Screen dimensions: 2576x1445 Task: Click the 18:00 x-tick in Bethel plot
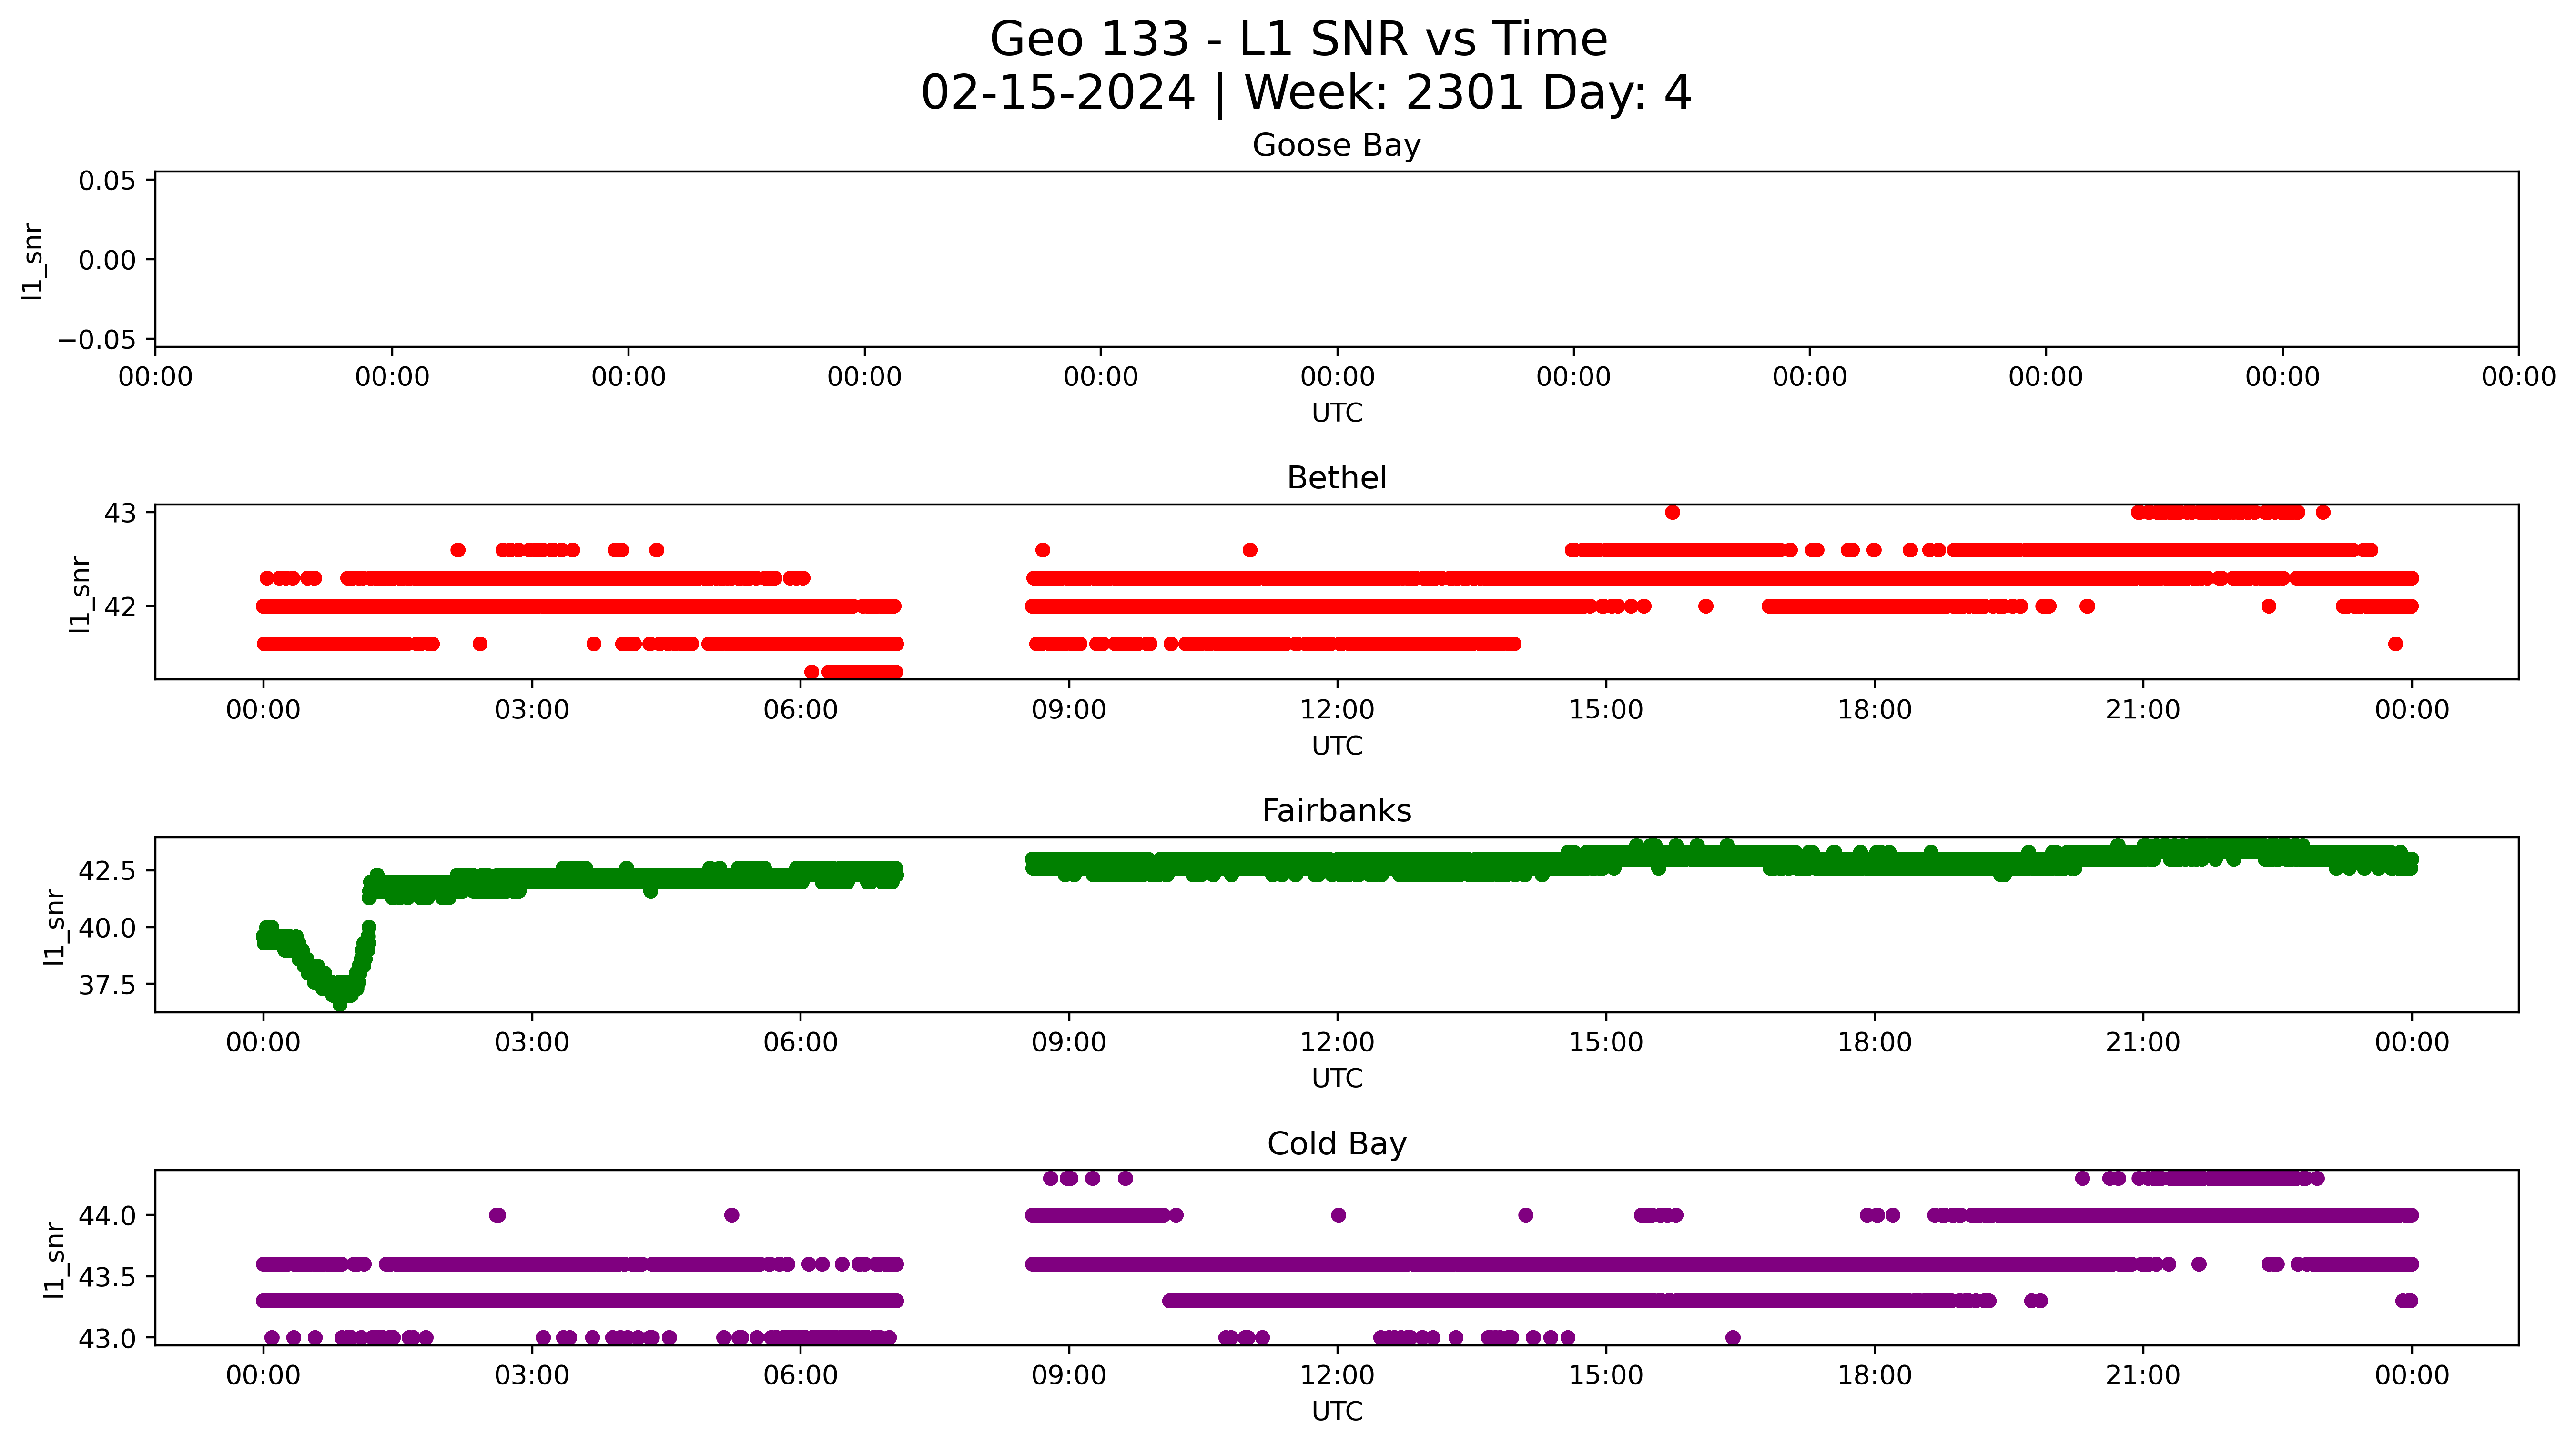1874,710
